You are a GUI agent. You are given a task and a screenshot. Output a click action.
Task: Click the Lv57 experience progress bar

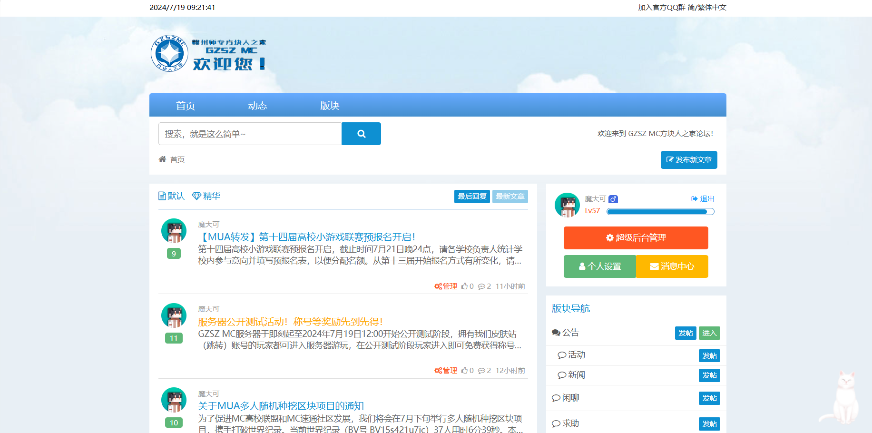coord(660,212)
